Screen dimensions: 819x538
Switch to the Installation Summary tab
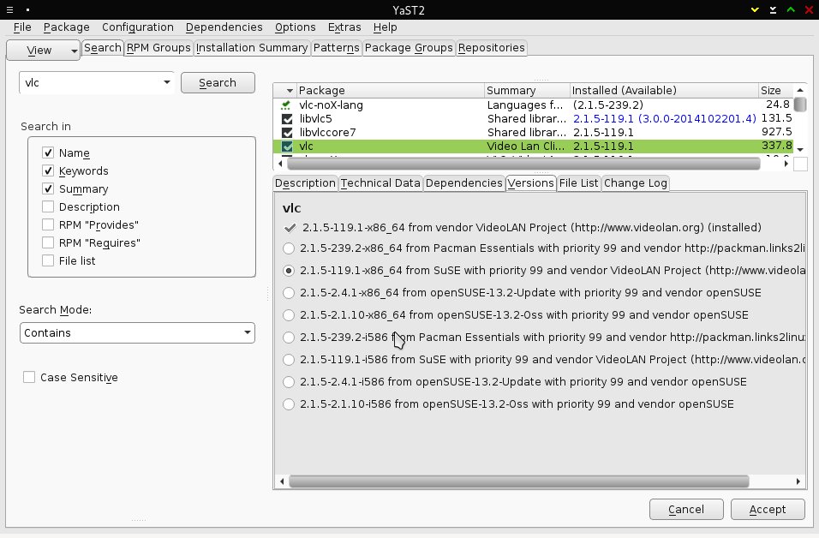click(252, 48)
